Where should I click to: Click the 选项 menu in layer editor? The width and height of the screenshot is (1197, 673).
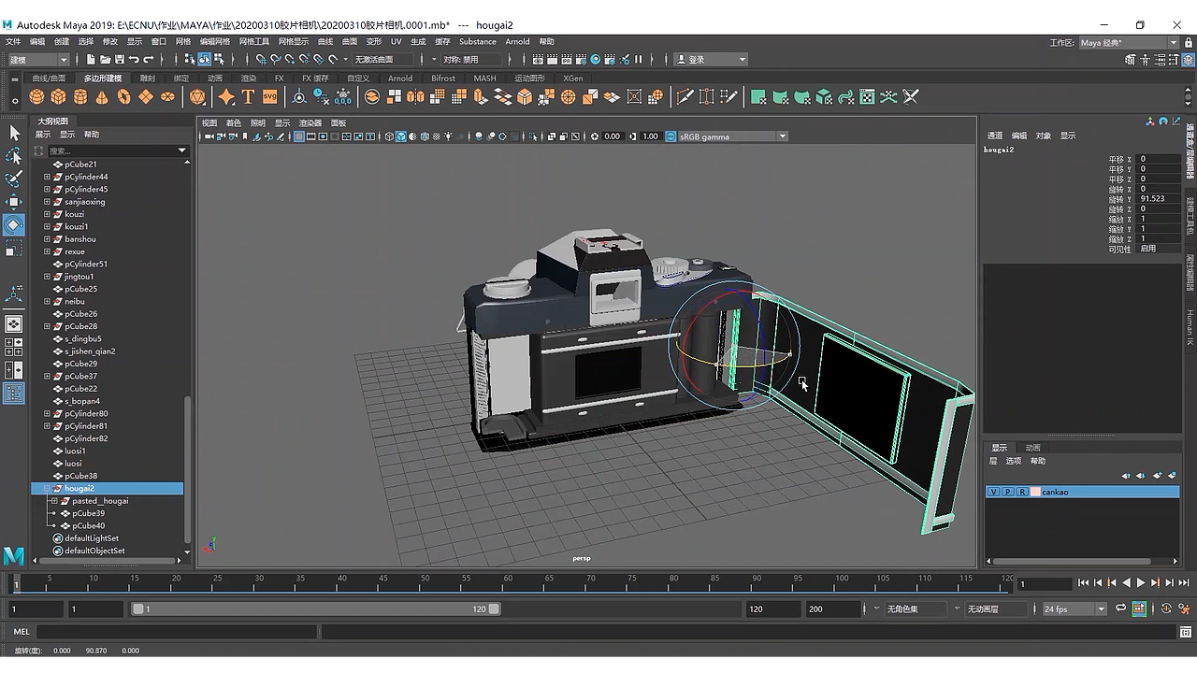coord(1014,461)
